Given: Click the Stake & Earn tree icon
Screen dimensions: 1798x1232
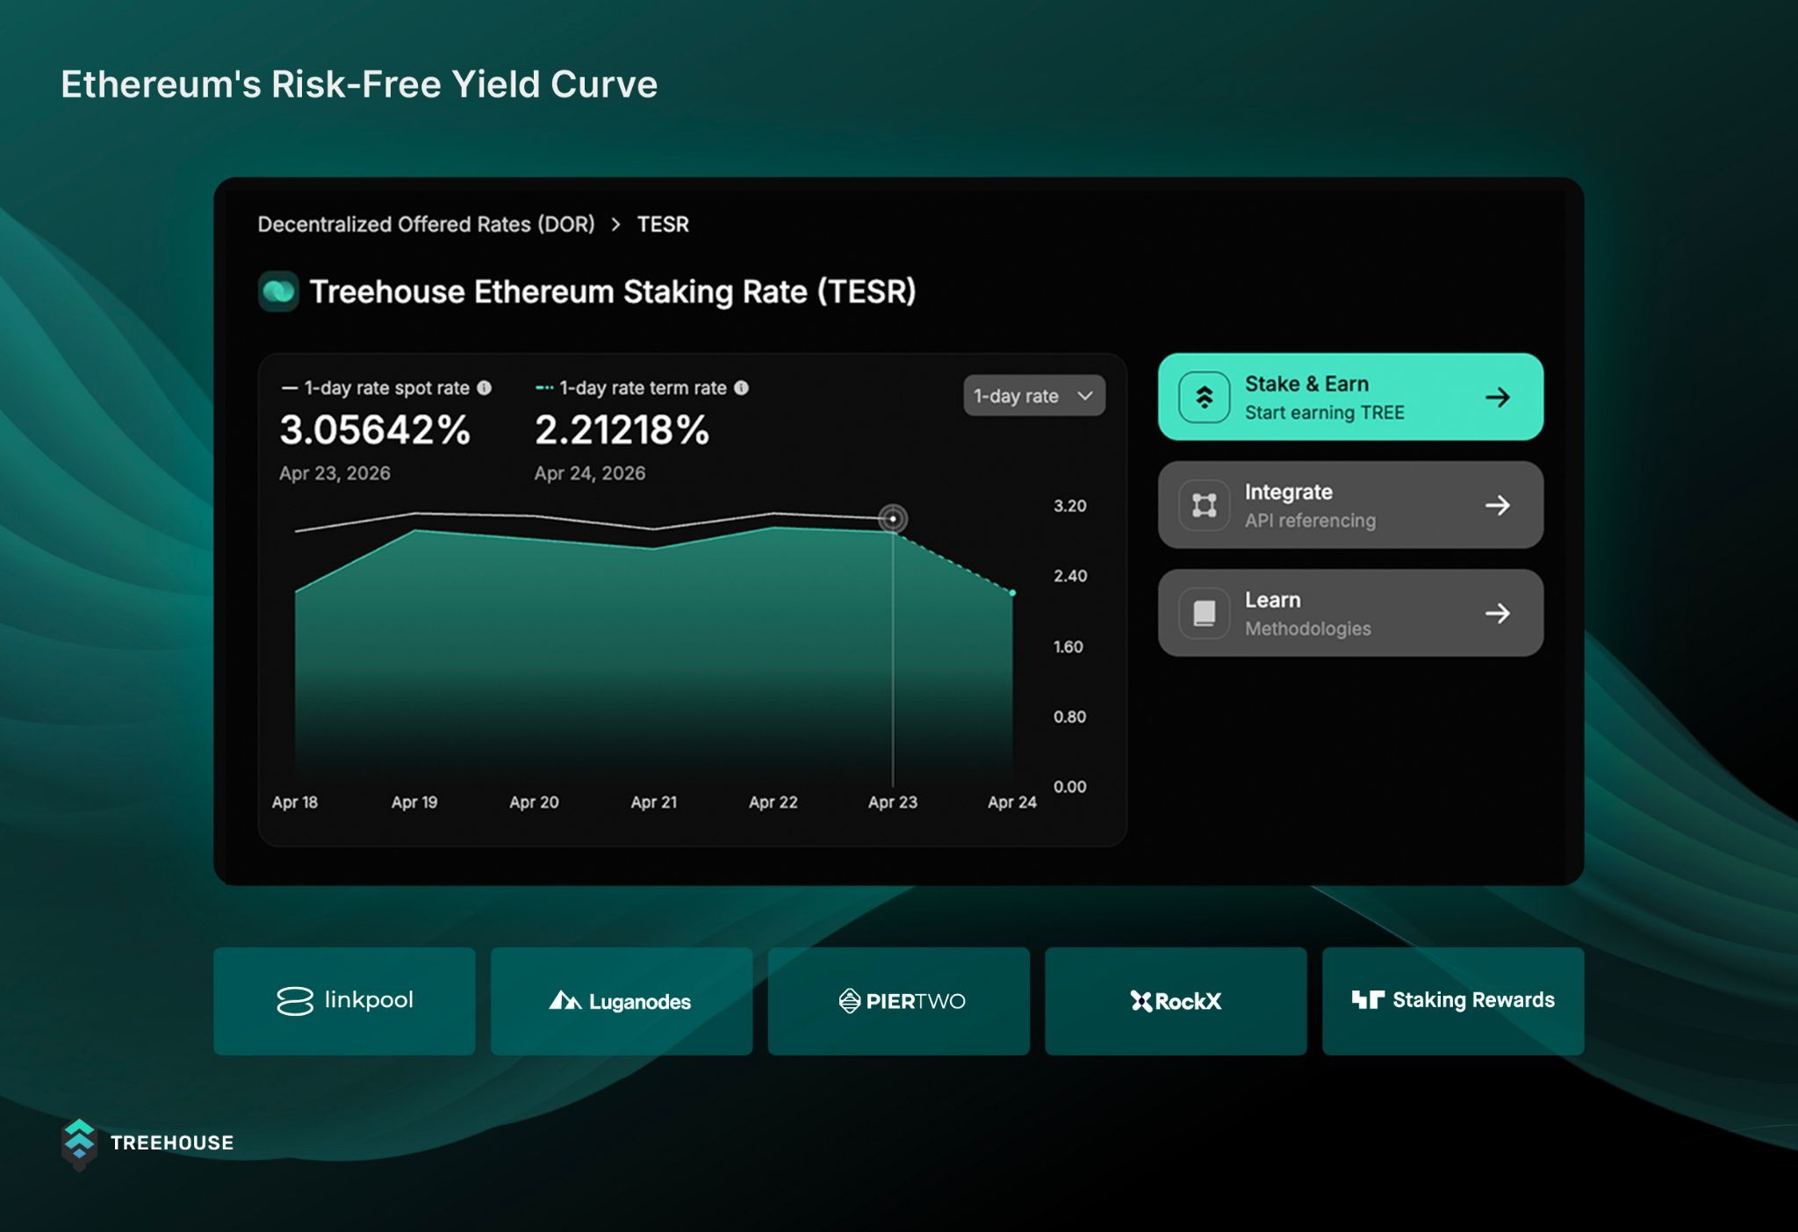Looking at the screenshot, I should (1204, 397).
